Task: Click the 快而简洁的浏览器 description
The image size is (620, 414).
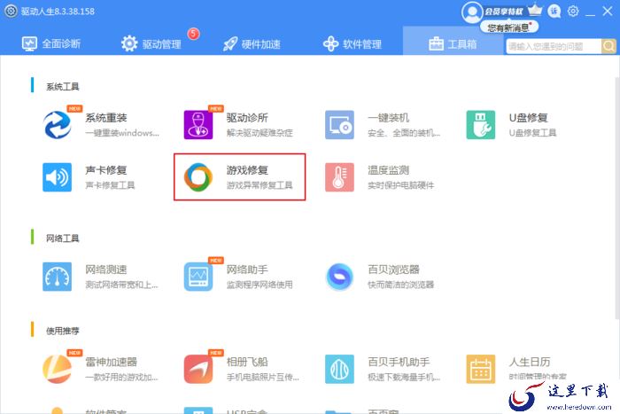Action: pos(400,285)
